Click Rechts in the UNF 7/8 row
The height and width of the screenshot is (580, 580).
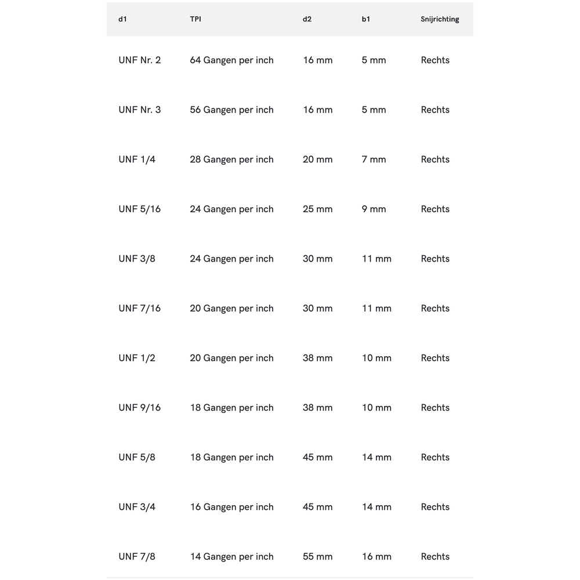pos(435,557)
